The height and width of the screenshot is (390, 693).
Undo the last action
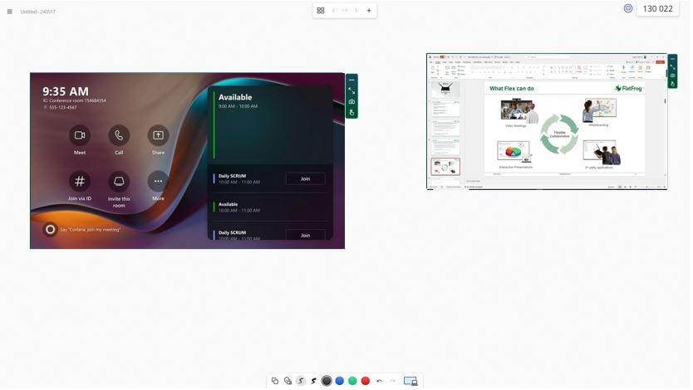[x=379, y=381]
